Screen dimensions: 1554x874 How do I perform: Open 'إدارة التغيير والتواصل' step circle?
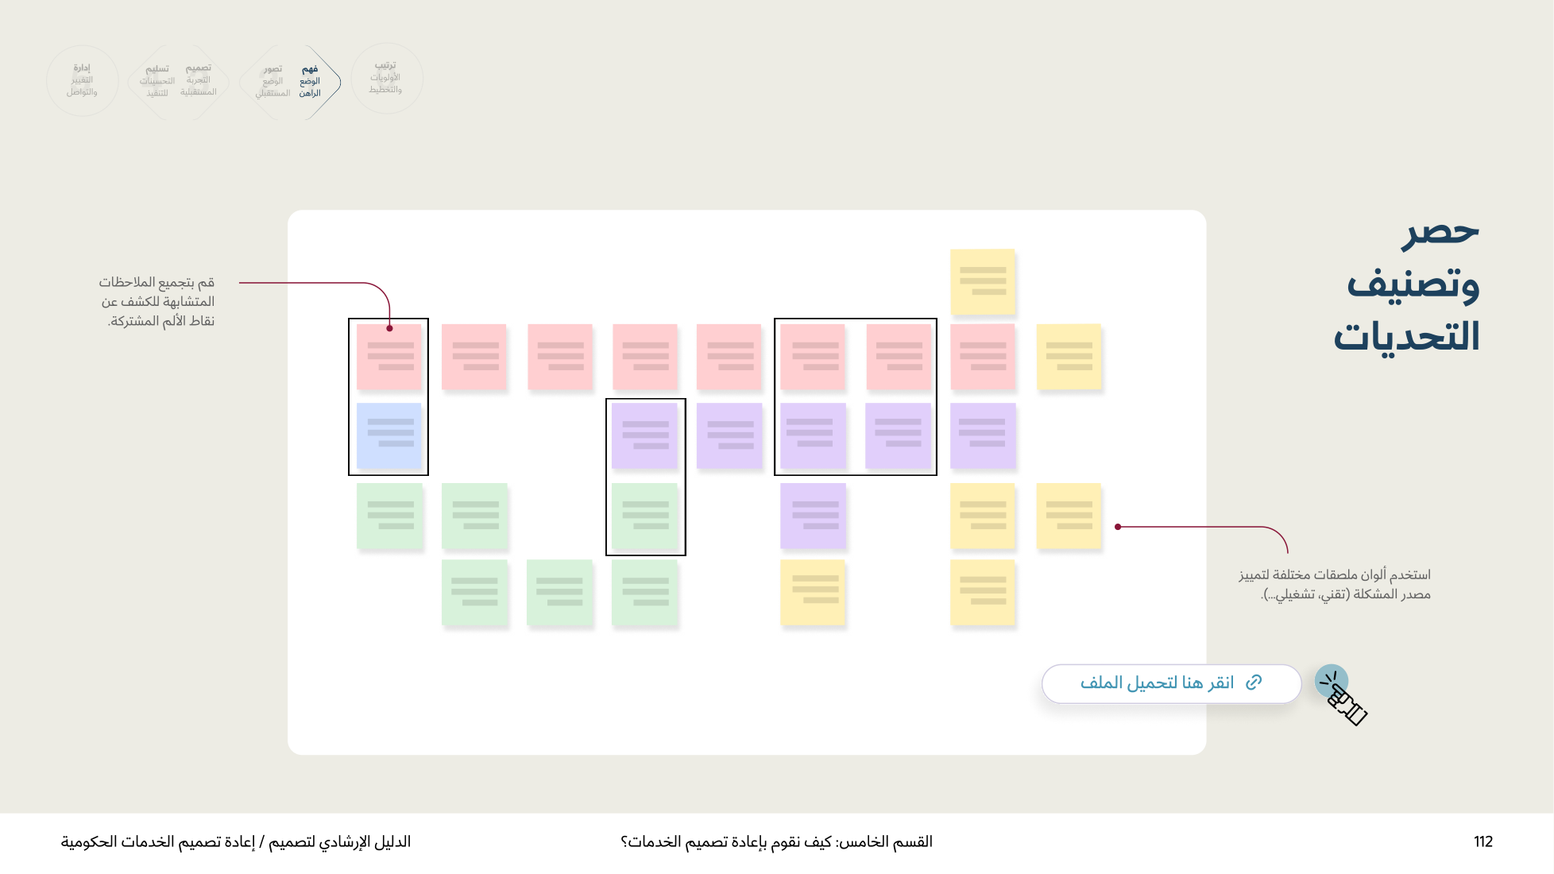83,80
